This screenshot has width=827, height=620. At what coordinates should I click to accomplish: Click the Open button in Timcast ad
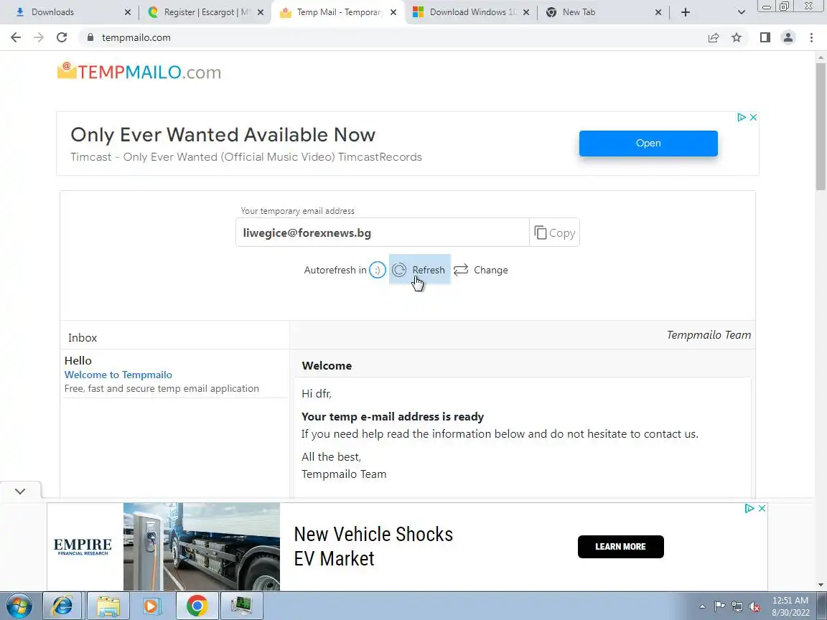pyautogui.click(x=648, y=144)
